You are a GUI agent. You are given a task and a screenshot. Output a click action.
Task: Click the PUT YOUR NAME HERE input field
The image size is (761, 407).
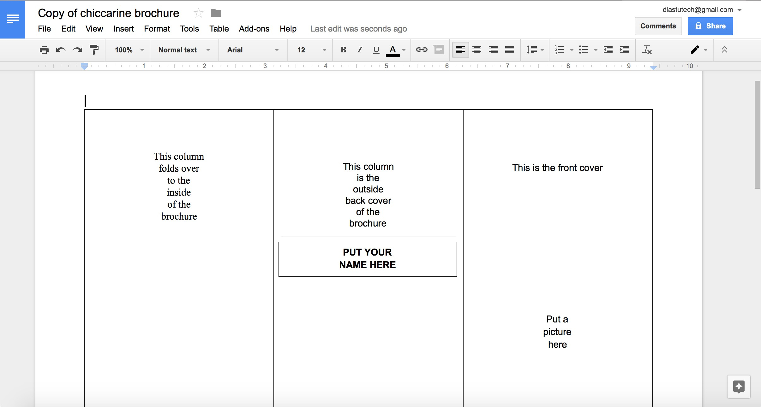367,258
